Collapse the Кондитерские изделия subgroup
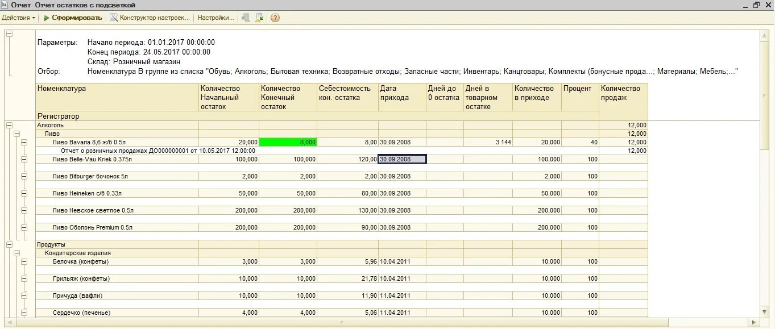This screenshot has height=329, width=775. (x=16, y=253)
